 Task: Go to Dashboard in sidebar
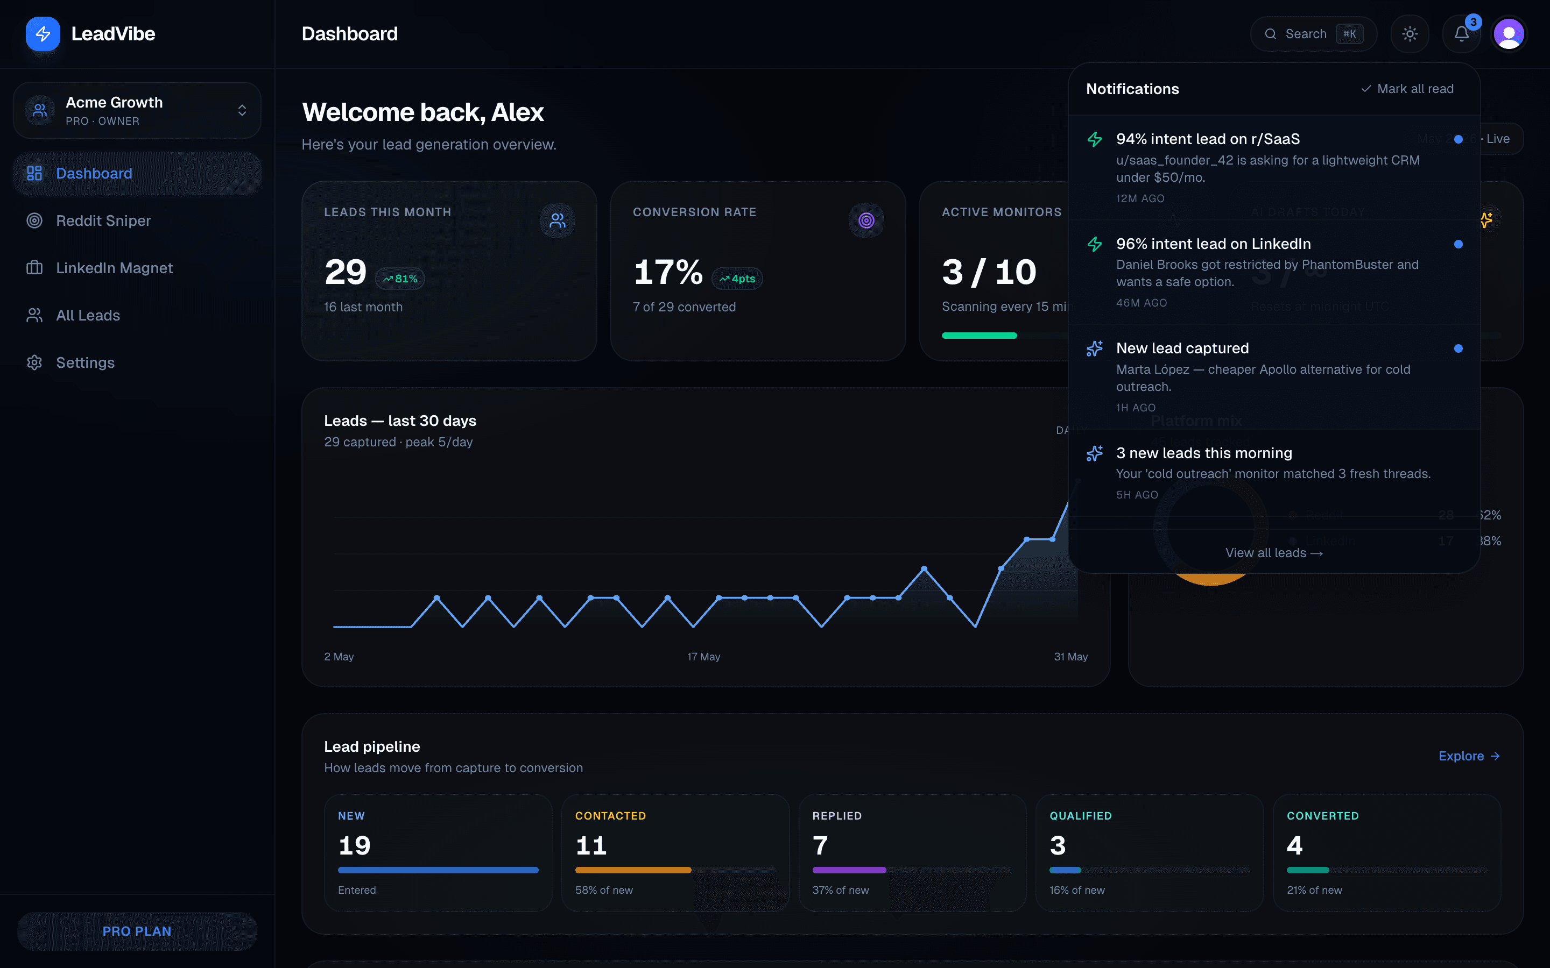(137, 174)
